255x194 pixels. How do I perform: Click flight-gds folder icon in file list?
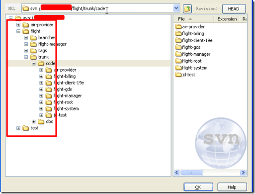click(x=178, y=47)
